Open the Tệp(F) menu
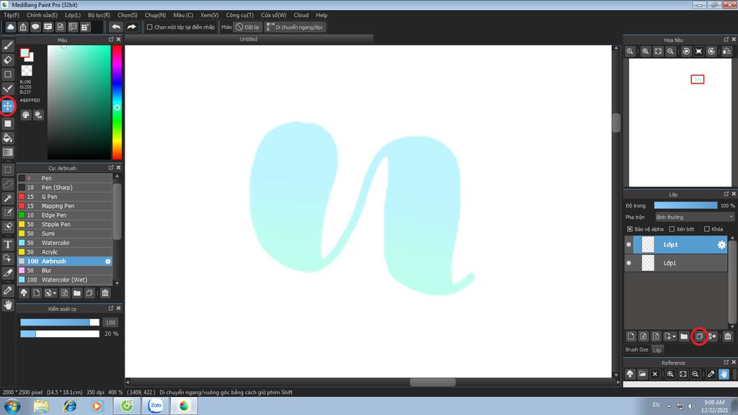Screen dimensions: 738x415 click(12, 15)
